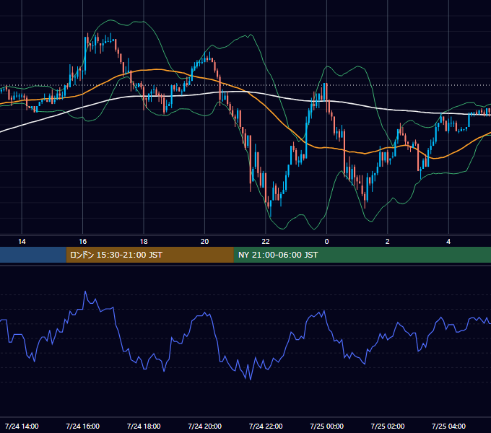Image resolution: width=491 pixels, height=433 pixels.
Task: Click the 16 hour label on price chart axis
Action: pyautogui.click(x=82, y=242)
